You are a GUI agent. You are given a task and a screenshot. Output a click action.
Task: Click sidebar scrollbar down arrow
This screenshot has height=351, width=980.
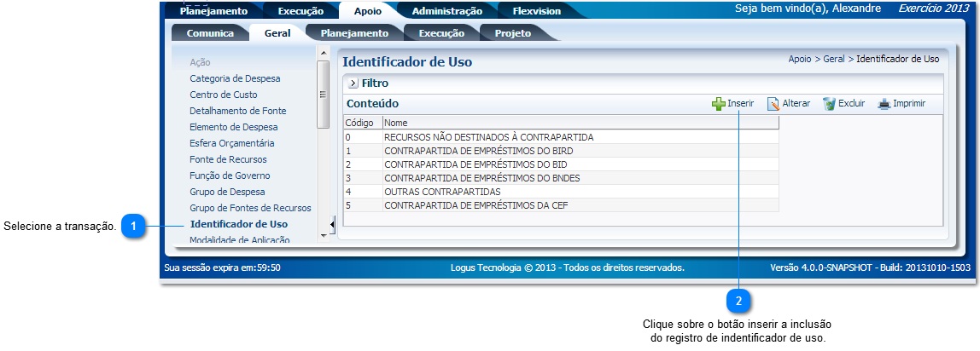(x=324, y=236)
